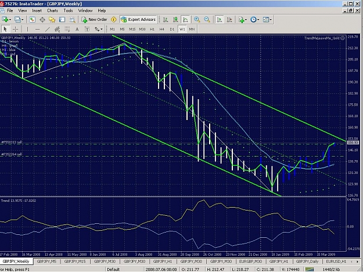The width and height of the screenshot is (363, 272).
Task: Switch to GBPJPY,M5 chart tab
Action: coord(46,262)
